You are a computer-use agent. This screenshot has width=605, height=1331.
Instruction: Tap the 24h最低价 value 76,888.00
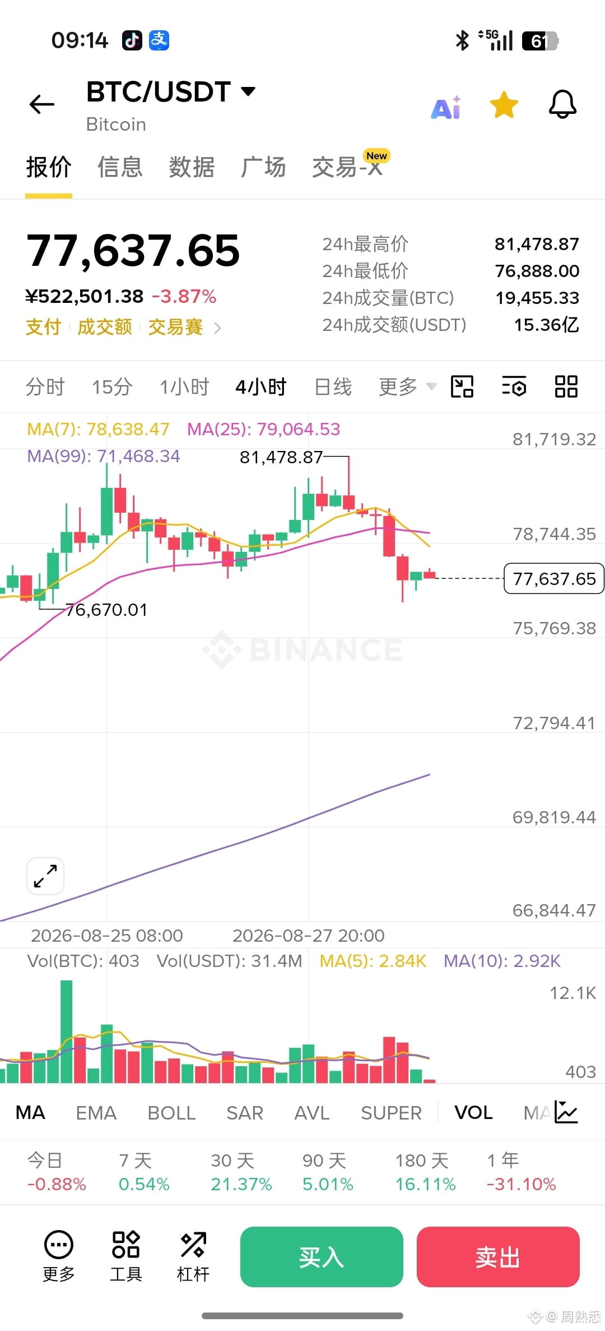click(x=537, y=271)
